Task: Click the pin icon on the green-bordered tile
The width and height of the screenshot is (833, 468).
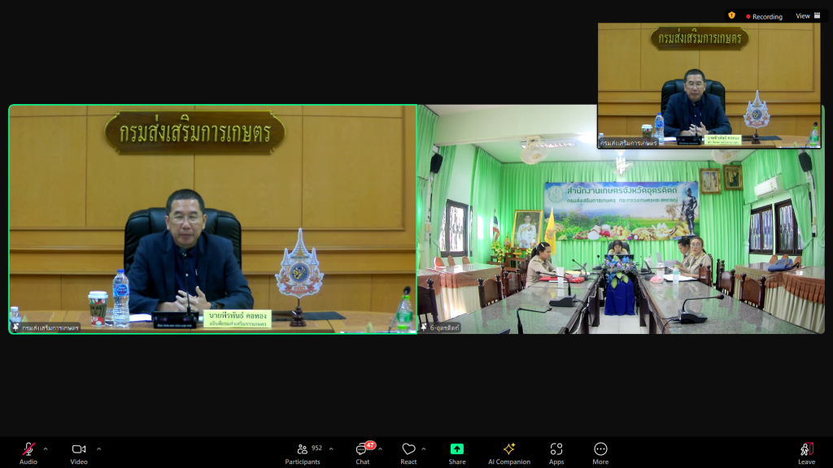Action: click(x=16, y=327)
